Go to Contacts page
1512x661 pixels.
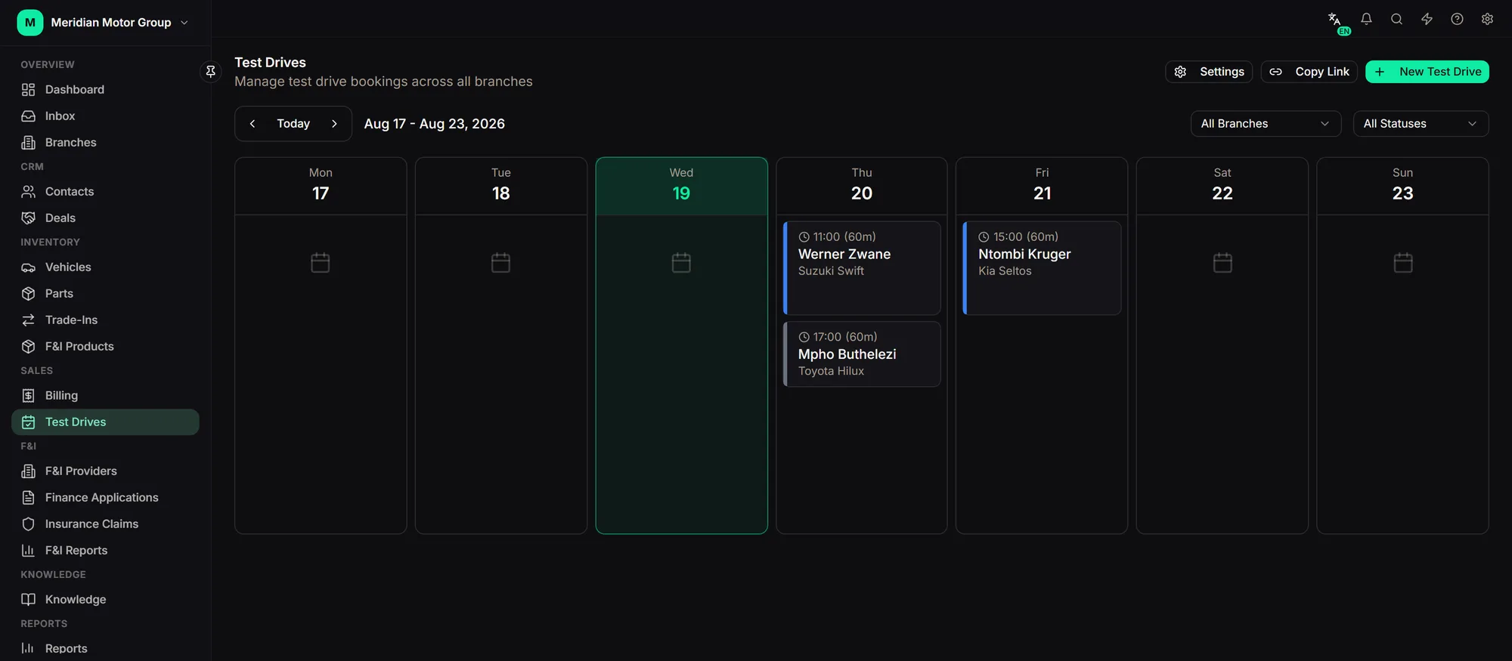[105, 192]
